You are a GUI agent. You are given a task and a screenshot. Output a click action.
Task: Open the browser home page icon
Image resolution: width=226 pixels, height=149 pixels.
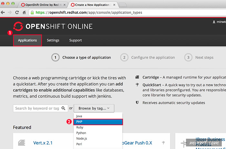point(24,13)
